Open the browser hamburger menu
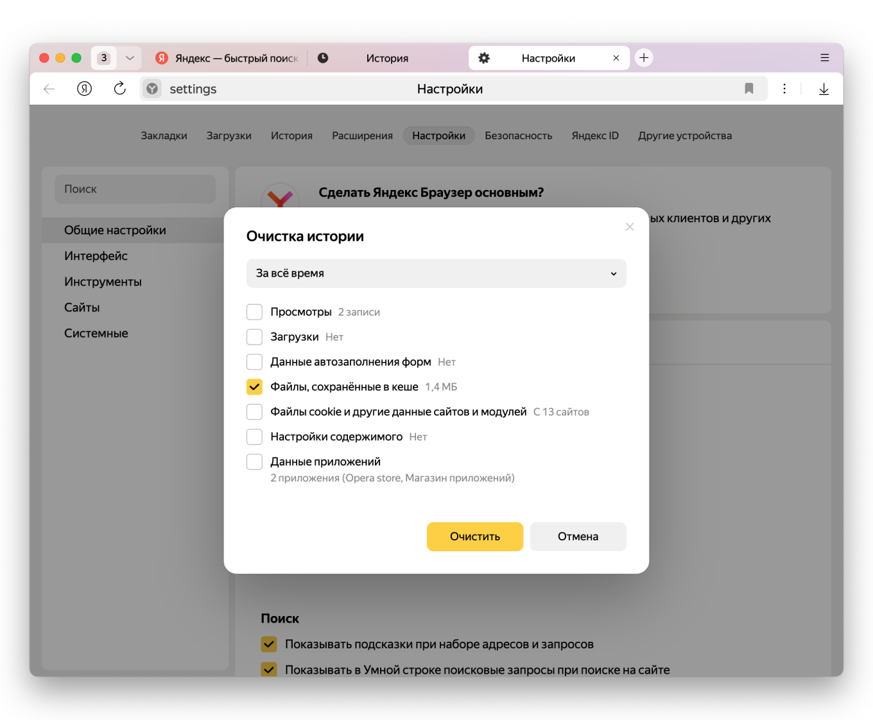 (825, 58)
